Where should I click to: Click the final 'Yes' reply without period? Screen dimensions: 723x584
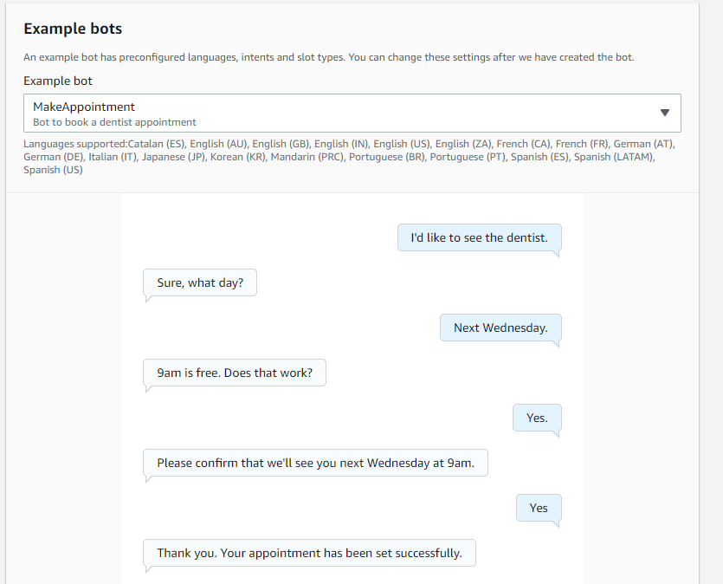[539, 508]
